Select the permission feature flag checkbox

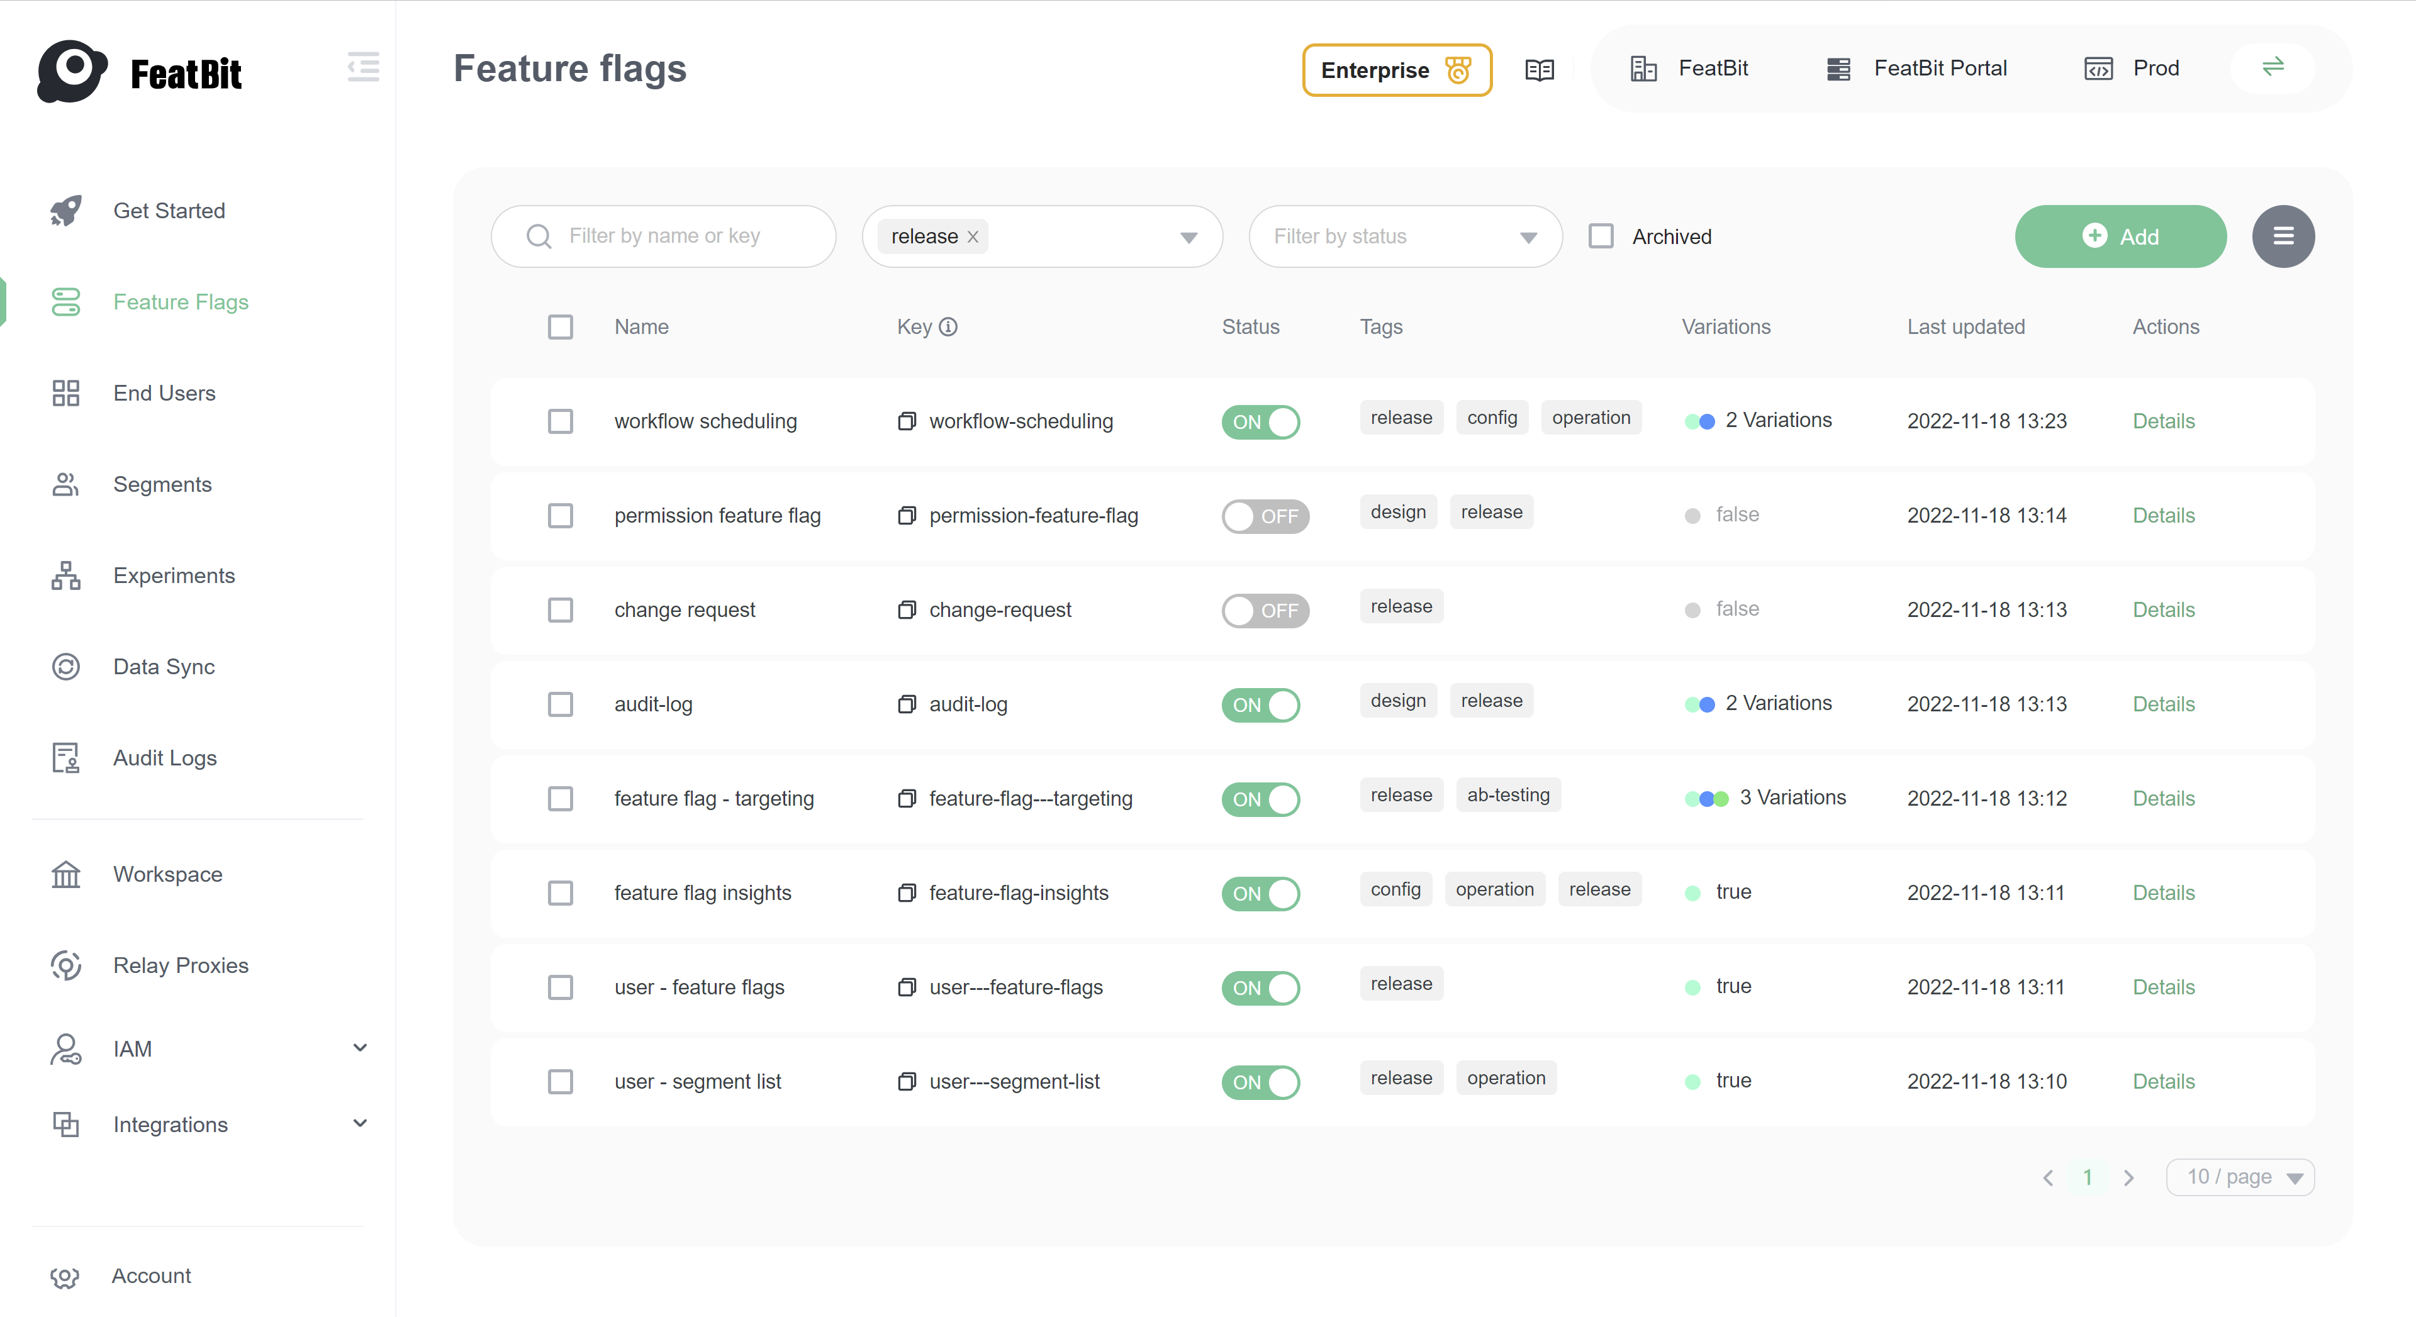(560, 516)
